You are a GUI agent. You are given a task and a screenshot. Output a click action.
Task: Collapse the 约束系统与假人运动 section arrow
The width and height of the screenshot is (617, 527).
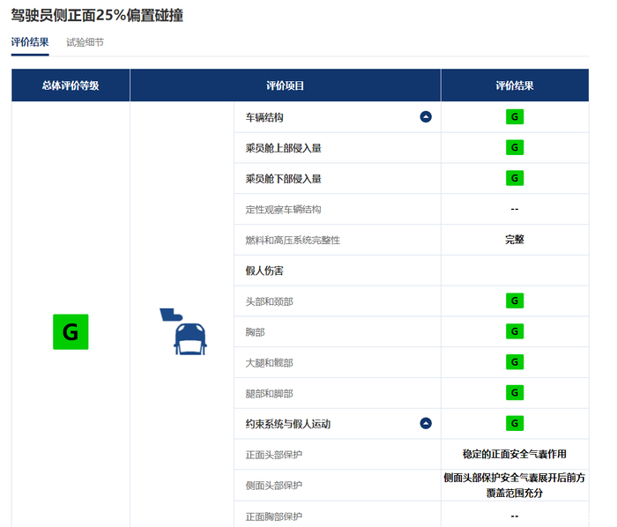coord(426,423)
